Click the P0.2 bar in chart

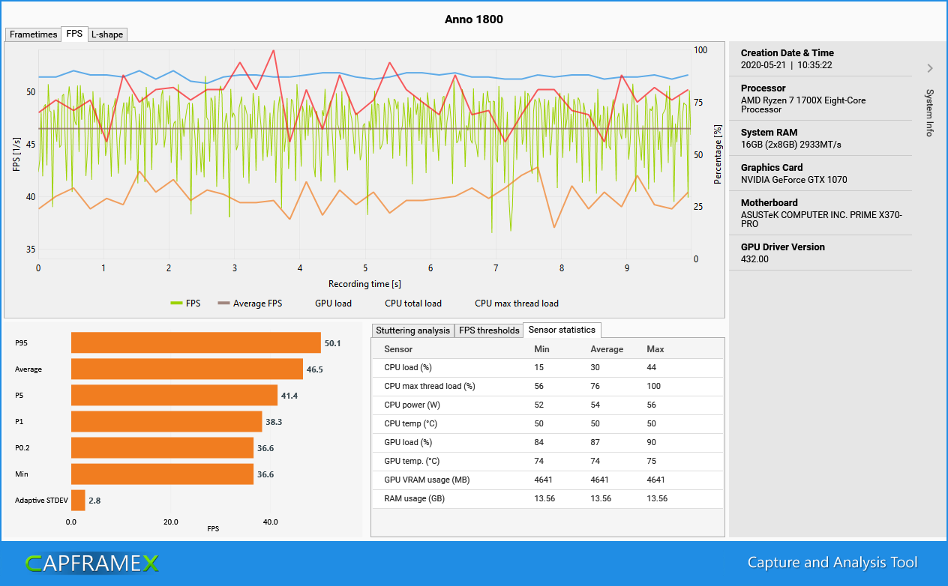pyautogui.click(x=162, y=447)
